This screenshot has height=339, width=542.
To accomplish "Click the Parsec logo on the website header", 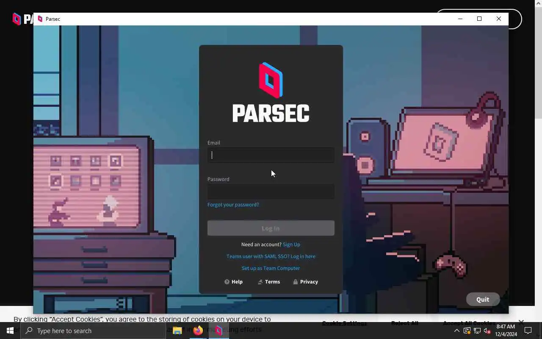I will (x=22, y=19).
